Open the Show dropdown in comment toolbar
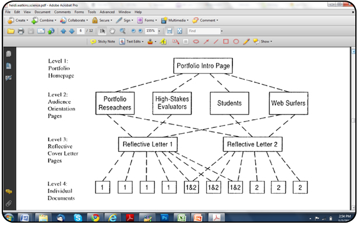Image resolution: width=360 pixels, height=225 pixels. [x=263, y=41]
